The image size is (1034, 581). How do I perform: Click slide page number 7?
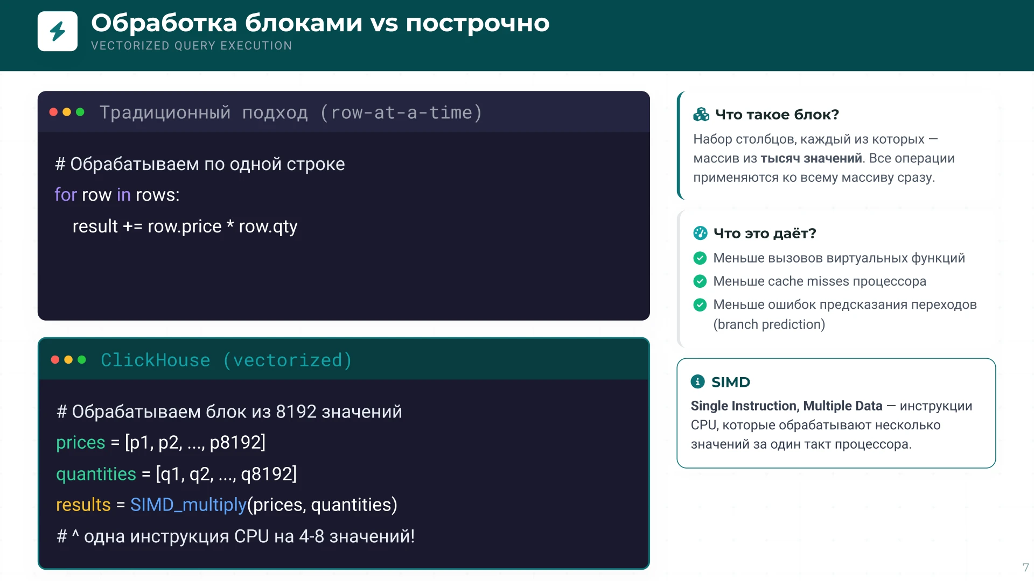(x=1025, y=568)
